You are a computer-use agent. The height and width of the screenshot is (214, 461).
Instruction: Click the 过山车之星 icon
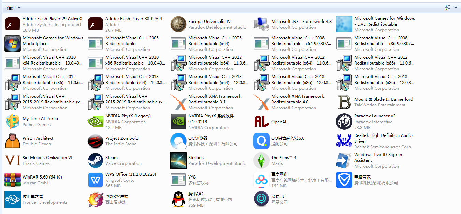click(x=13, y=199)
